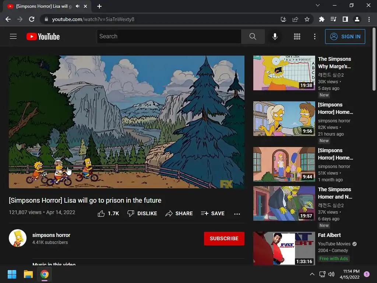Click the address bar URL
Viewport: 377px width, 283px height.
pyautogui.click(x=93, y=19)
